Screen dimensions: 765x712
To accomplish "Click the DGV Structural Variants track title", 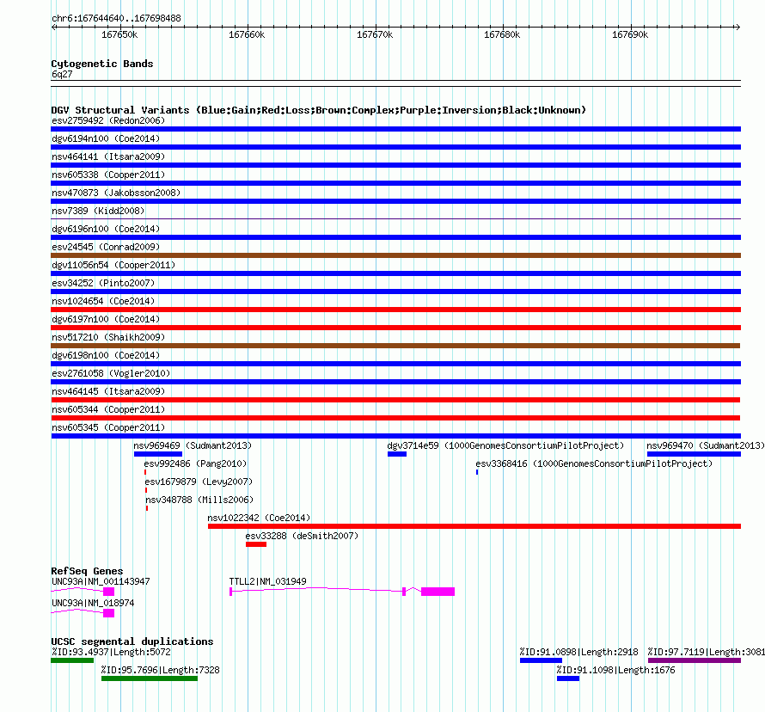I will pyautogui.click(x=319, y=110).
